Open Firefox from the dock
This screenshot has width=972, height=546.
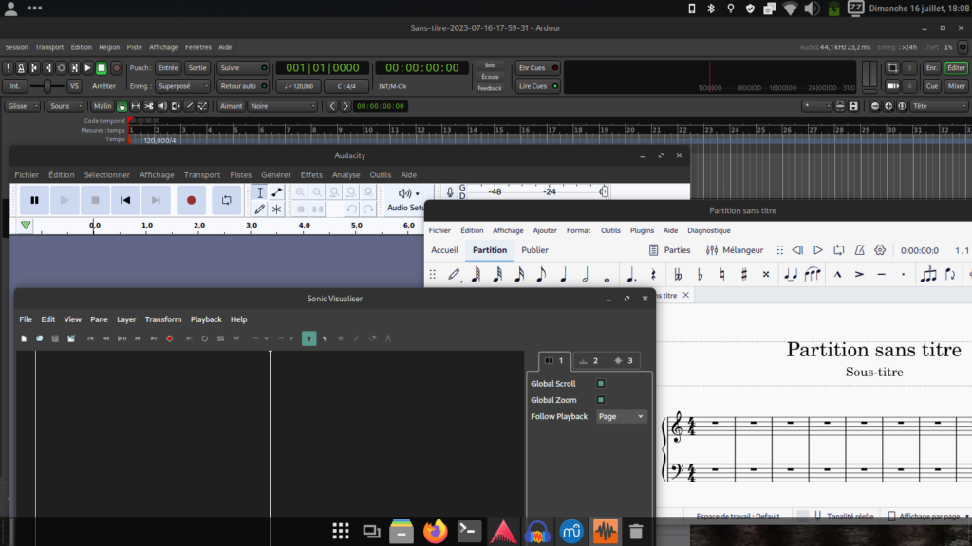tap(436, 532)
